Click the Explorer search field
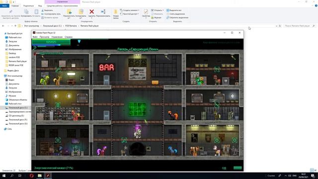Image resolution: width=318 pixels, height=179 pixels. [299, 26]
